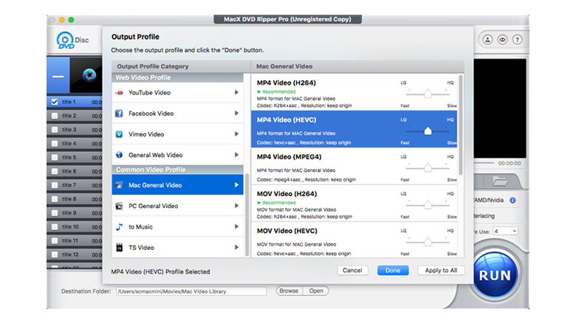Screen dimensions: 576x323
Task: Click the DVD Disc icon
Action: 72,41
